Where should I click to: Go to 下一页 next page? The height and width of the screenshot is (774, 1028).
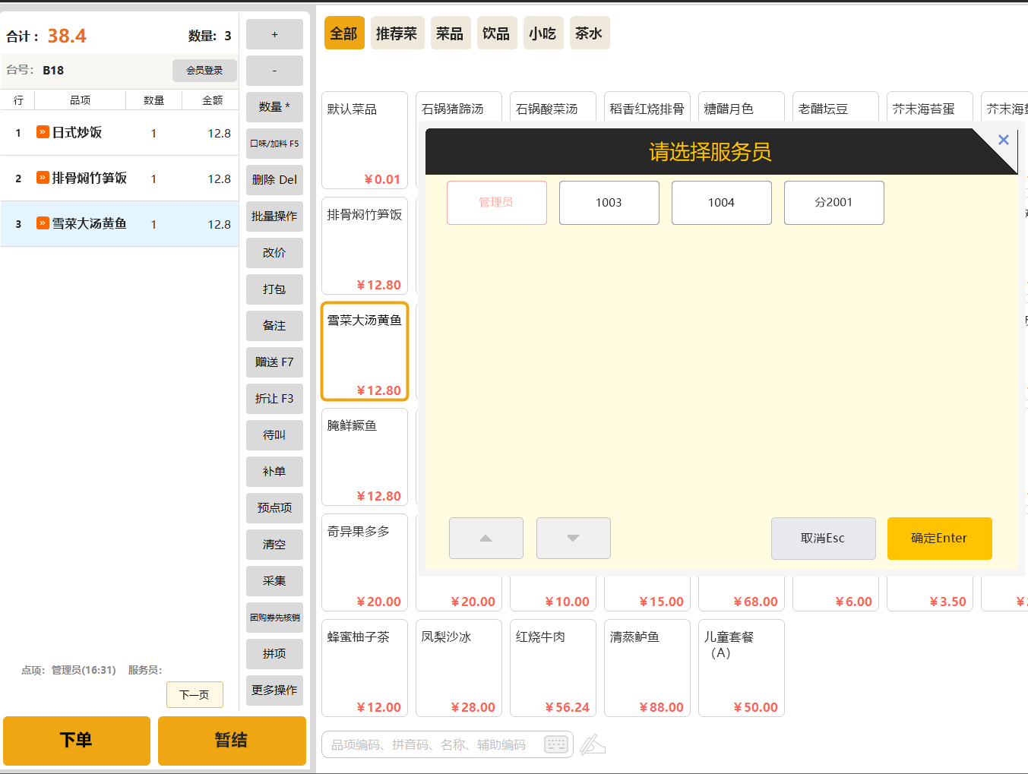tap(195, 695)
